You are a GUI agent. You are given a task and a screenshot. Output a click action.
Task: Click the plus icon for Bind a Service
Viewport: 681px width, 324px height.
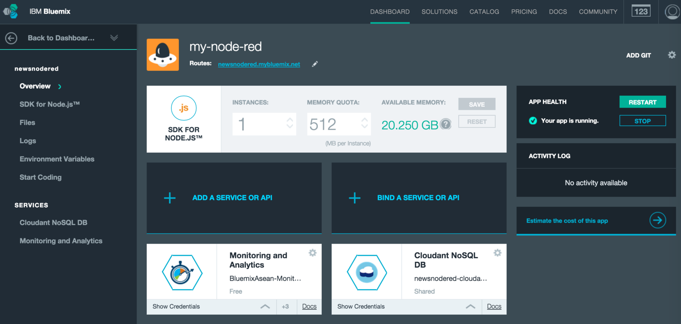click(x=355, y=198)
